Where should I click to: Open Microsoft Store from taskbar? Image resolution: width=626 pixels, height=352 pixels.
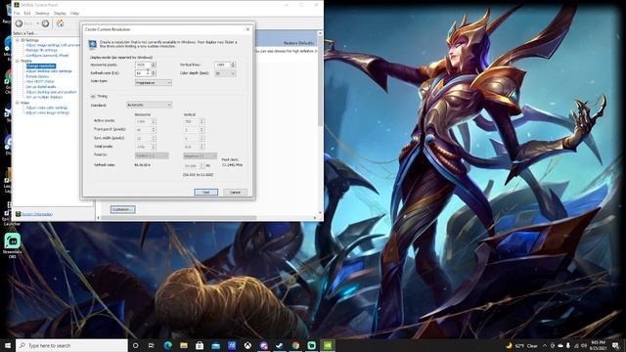[x=200, y=345]
